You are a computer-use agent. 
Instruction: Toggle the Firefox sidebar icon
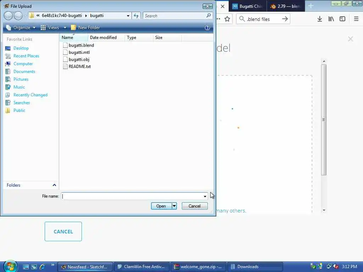tap(342, 19)
